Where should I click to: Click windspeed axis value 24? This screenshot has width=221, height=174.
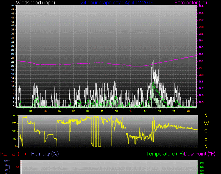13,58
